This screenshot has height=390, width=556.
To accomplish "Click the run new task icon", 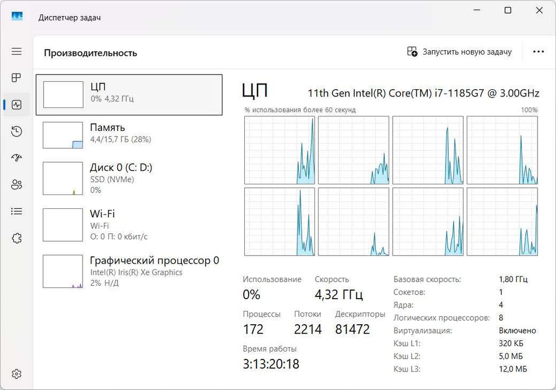I will 412,52.
